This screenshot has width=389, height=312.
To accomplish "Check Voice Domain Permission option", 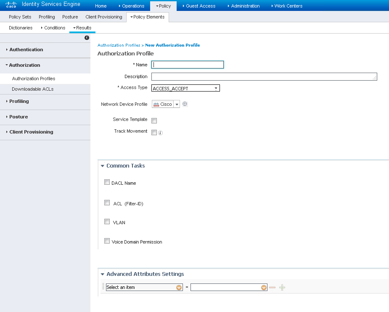I will coord(107,241).
